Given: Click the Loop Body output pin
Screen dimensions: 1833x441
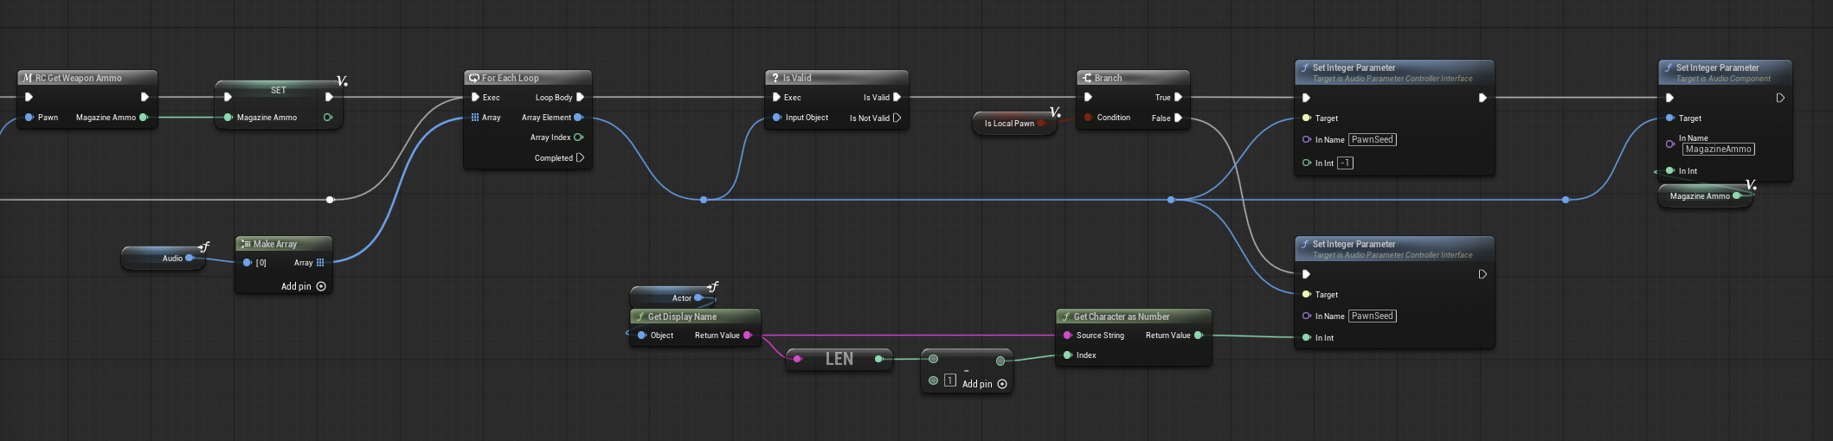Looking at the screenshot, I should [x=580, y=98].
